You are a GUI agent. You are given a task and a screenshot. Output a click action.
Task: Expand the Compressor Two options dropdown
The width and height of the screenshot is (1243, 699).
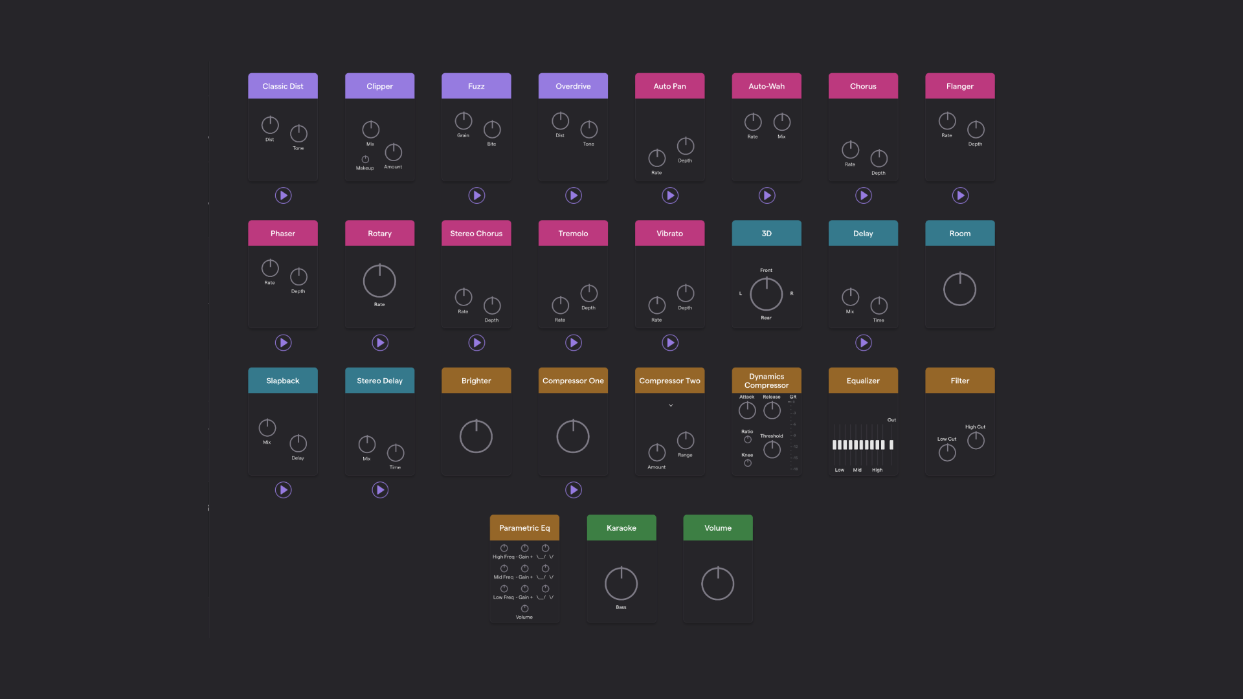669,405
